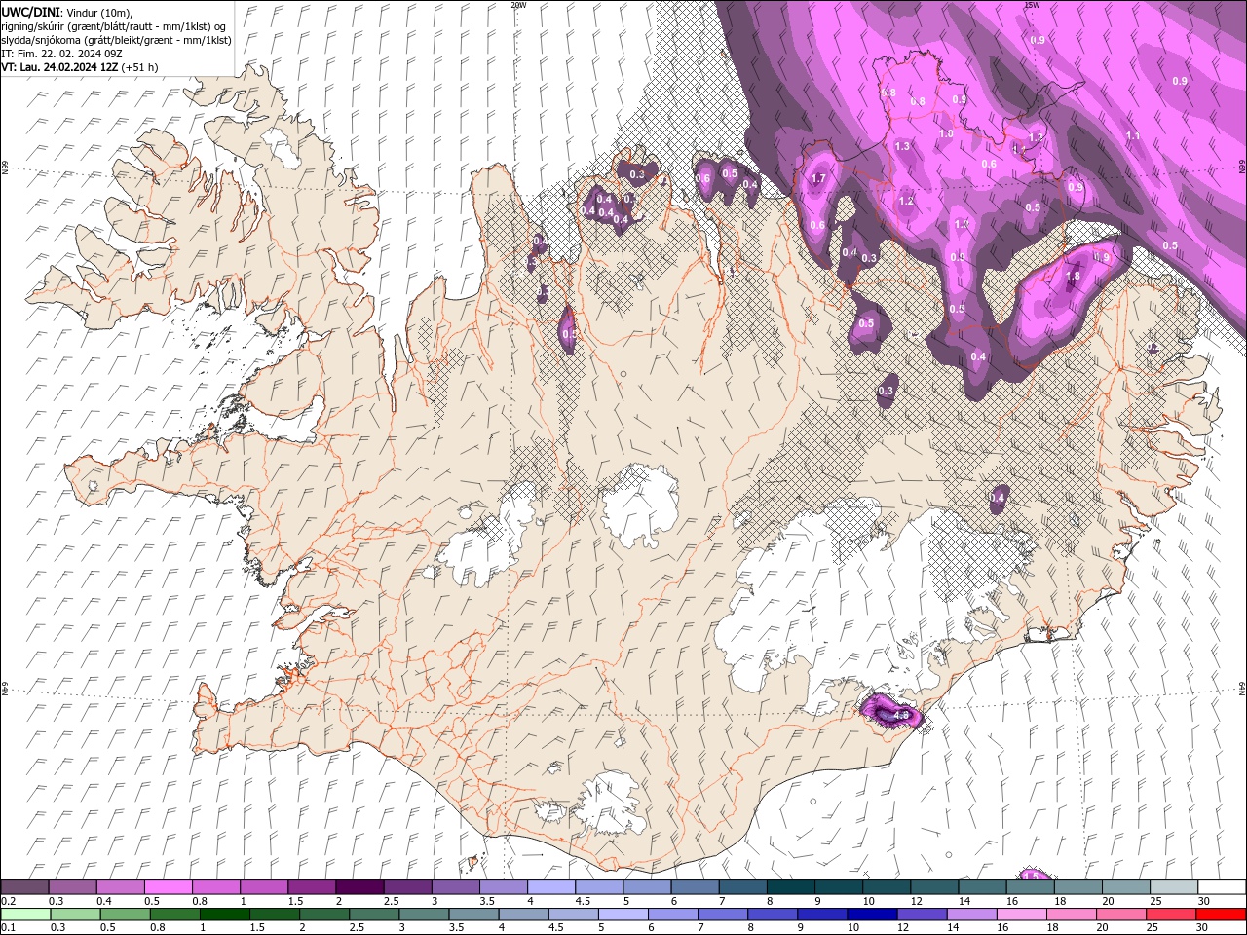
Task: Click the rigning/skúrir legend description line
Action: [x=113, y=25]
